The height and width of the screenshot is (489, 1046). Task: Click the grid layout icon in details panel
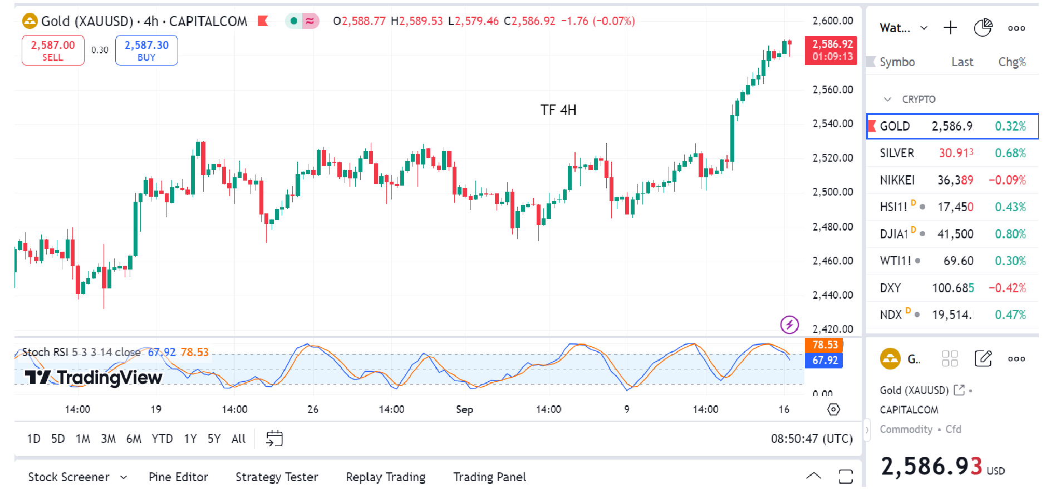[950, 358]
